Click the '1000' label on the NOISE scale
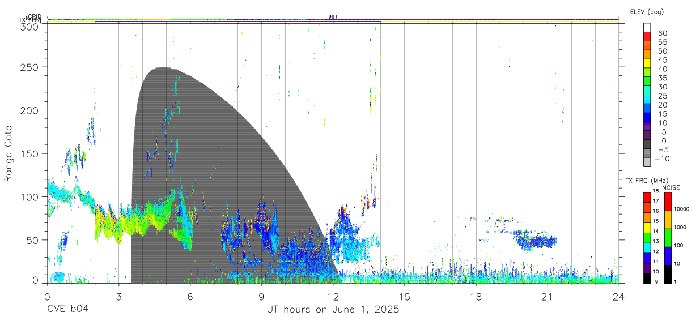696x321 pixels. [680, 227]
